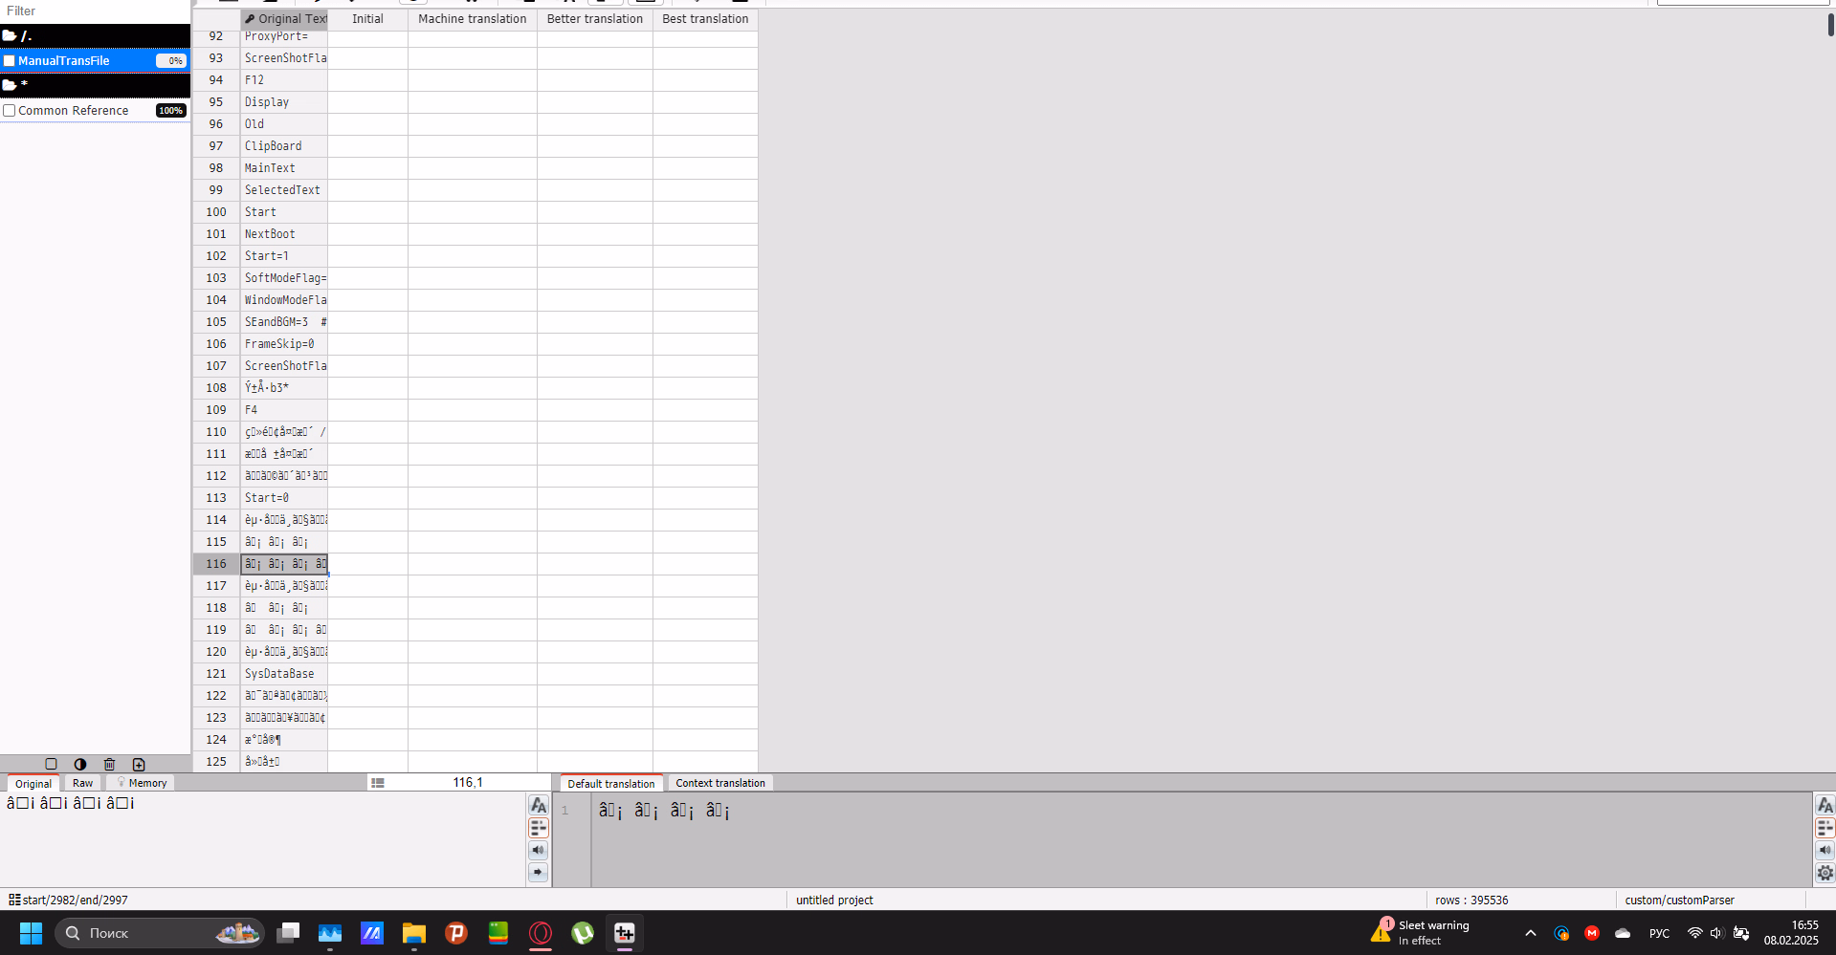Toggle the text alignment icon beside the translation editor

coord(1825,828)
